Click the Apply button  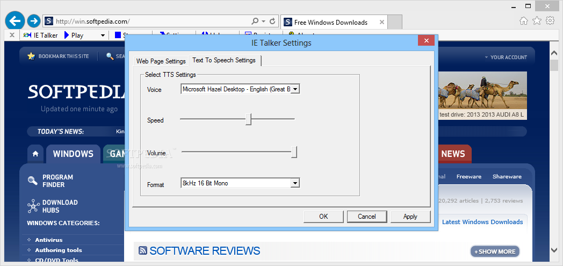410,217
